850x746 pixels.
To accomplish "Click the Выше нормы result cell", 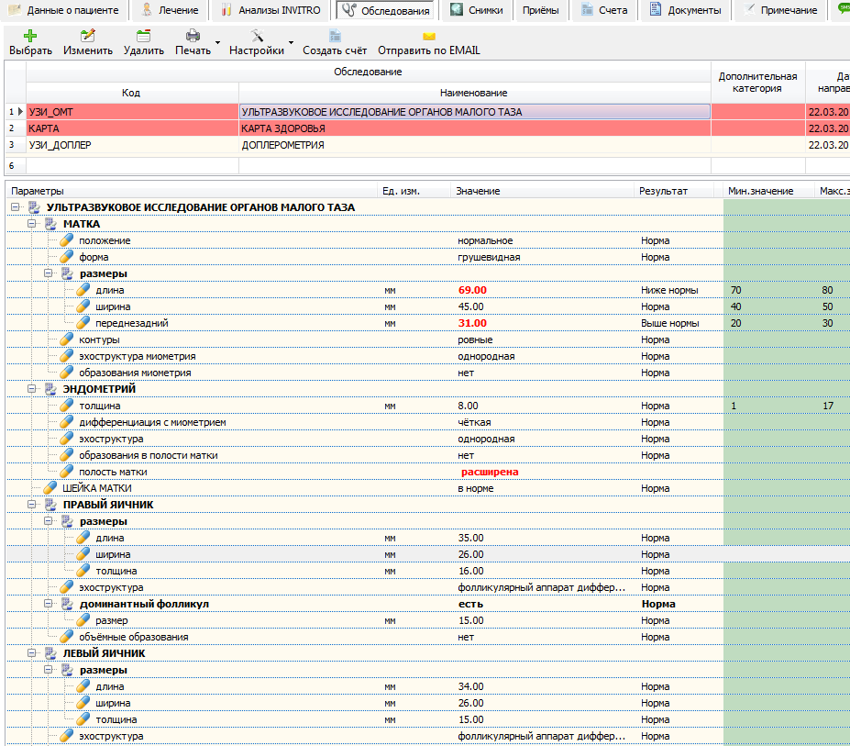I will click(x=670, y=323).
